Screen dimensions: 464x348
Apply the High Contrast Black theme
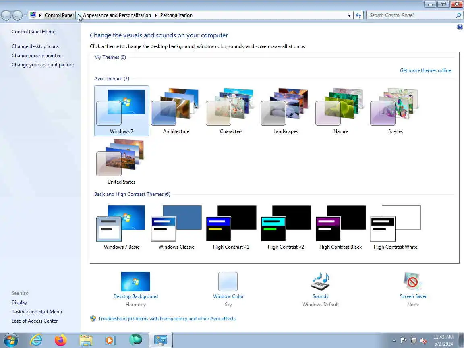click(x=340, y=227)
